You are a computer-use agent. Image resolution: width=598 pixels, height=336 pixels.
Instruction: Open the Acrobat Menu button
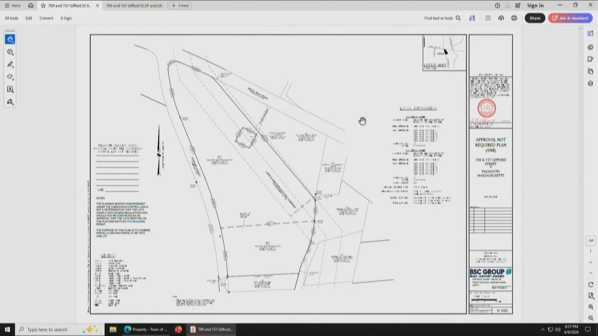pyautogui.click(x=13, y=6)
